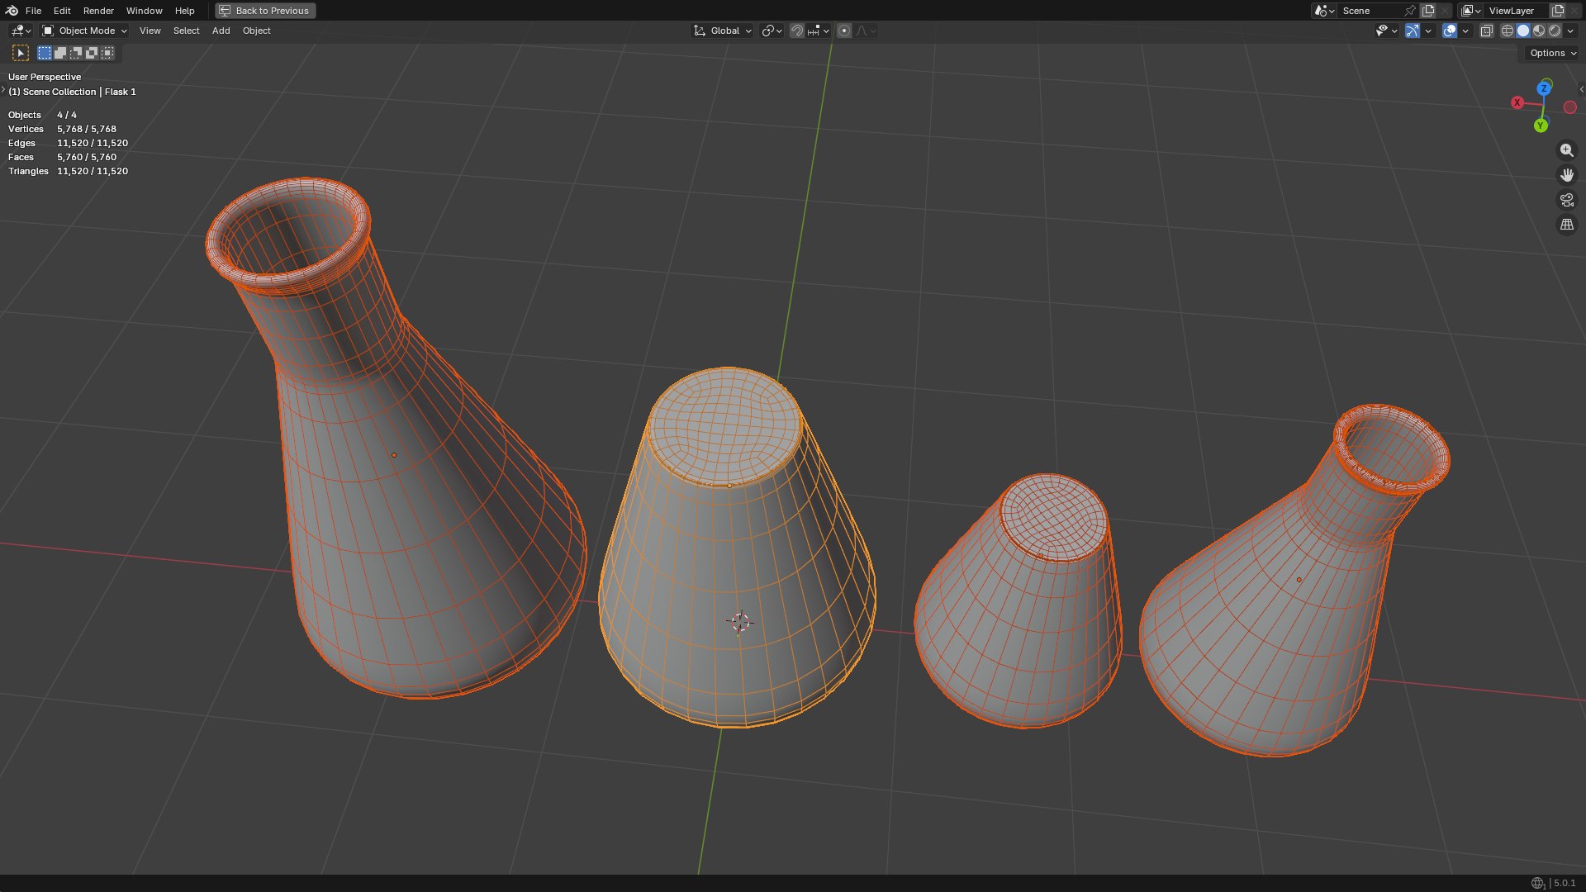The height and width of the screenshot is (892, 1586).
Task: Switch to wireframe viewport shading
Action: pos(1508,31)
